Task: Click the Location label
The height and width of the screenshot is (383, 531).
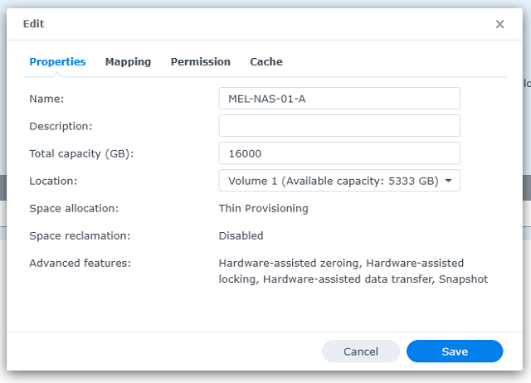Action: [53, 181]
